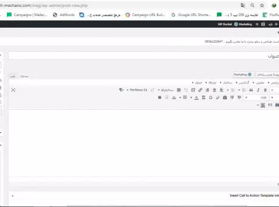This screenshot has width=279, height=207.
Task: Open the ساختار (Format) editor menu
Action: point(226,83)
